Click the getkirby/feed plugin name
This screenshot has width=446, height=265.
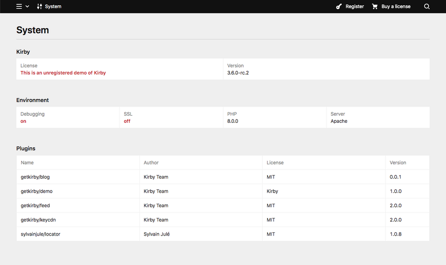pyautogui.click(x=35, y=205)
